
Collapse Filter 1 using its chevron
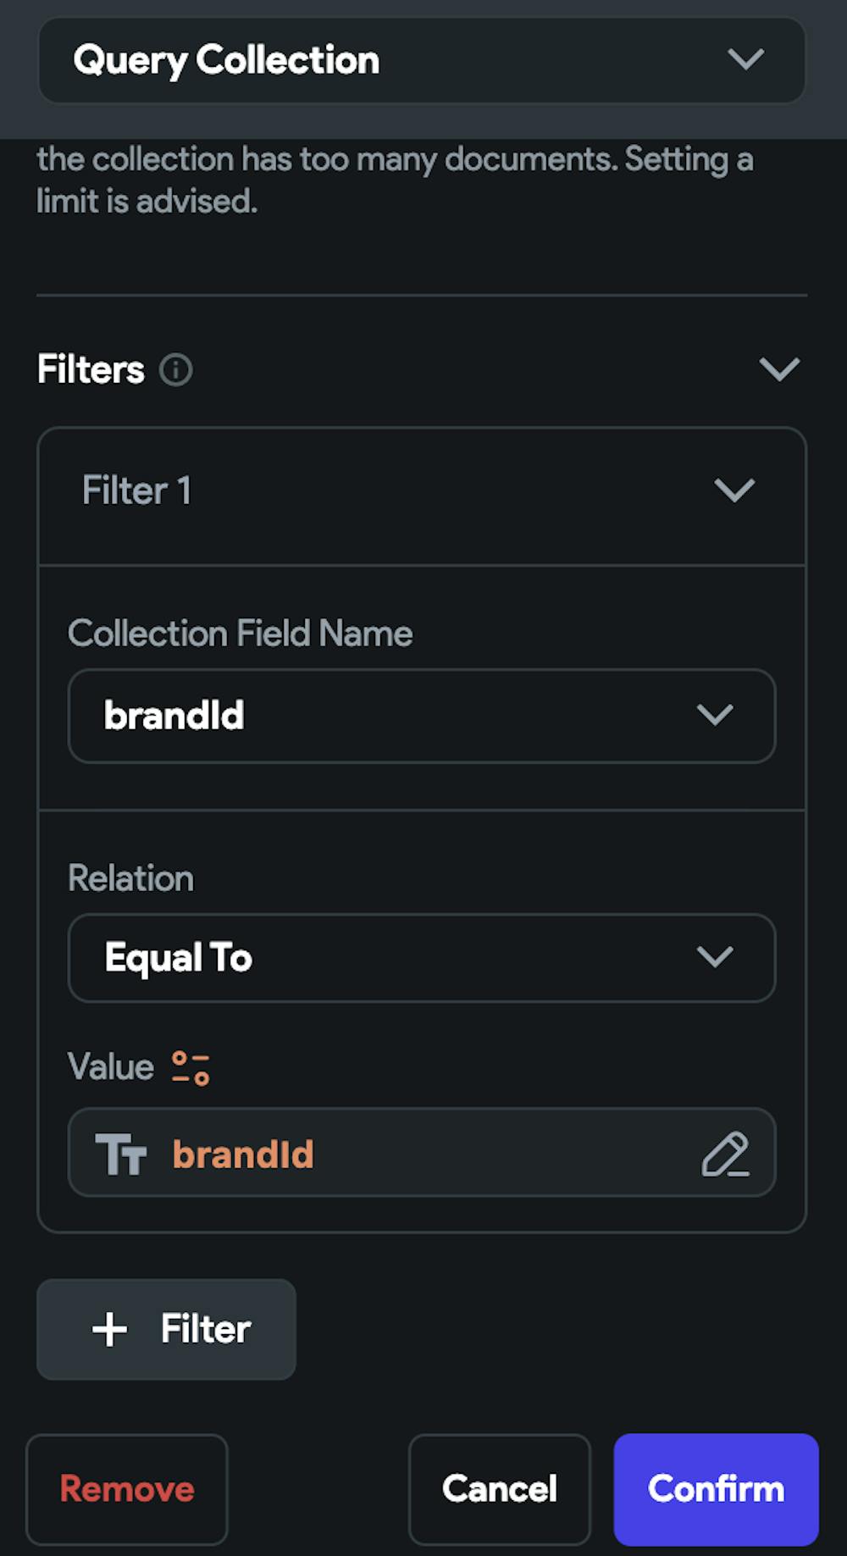(x=734, y=490)
